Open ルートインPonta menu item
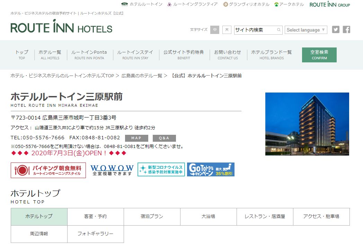This screenshot has height=245, width=363. pyautogui.click(x=89, y=55)
